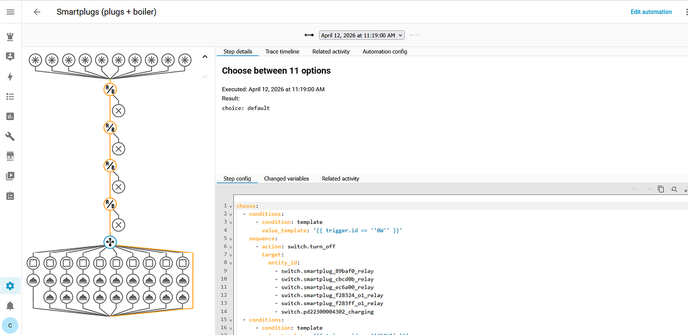Open the To-do clipboard icon
The height and width of the screenshot is (335, 688).
pos(10,196)
